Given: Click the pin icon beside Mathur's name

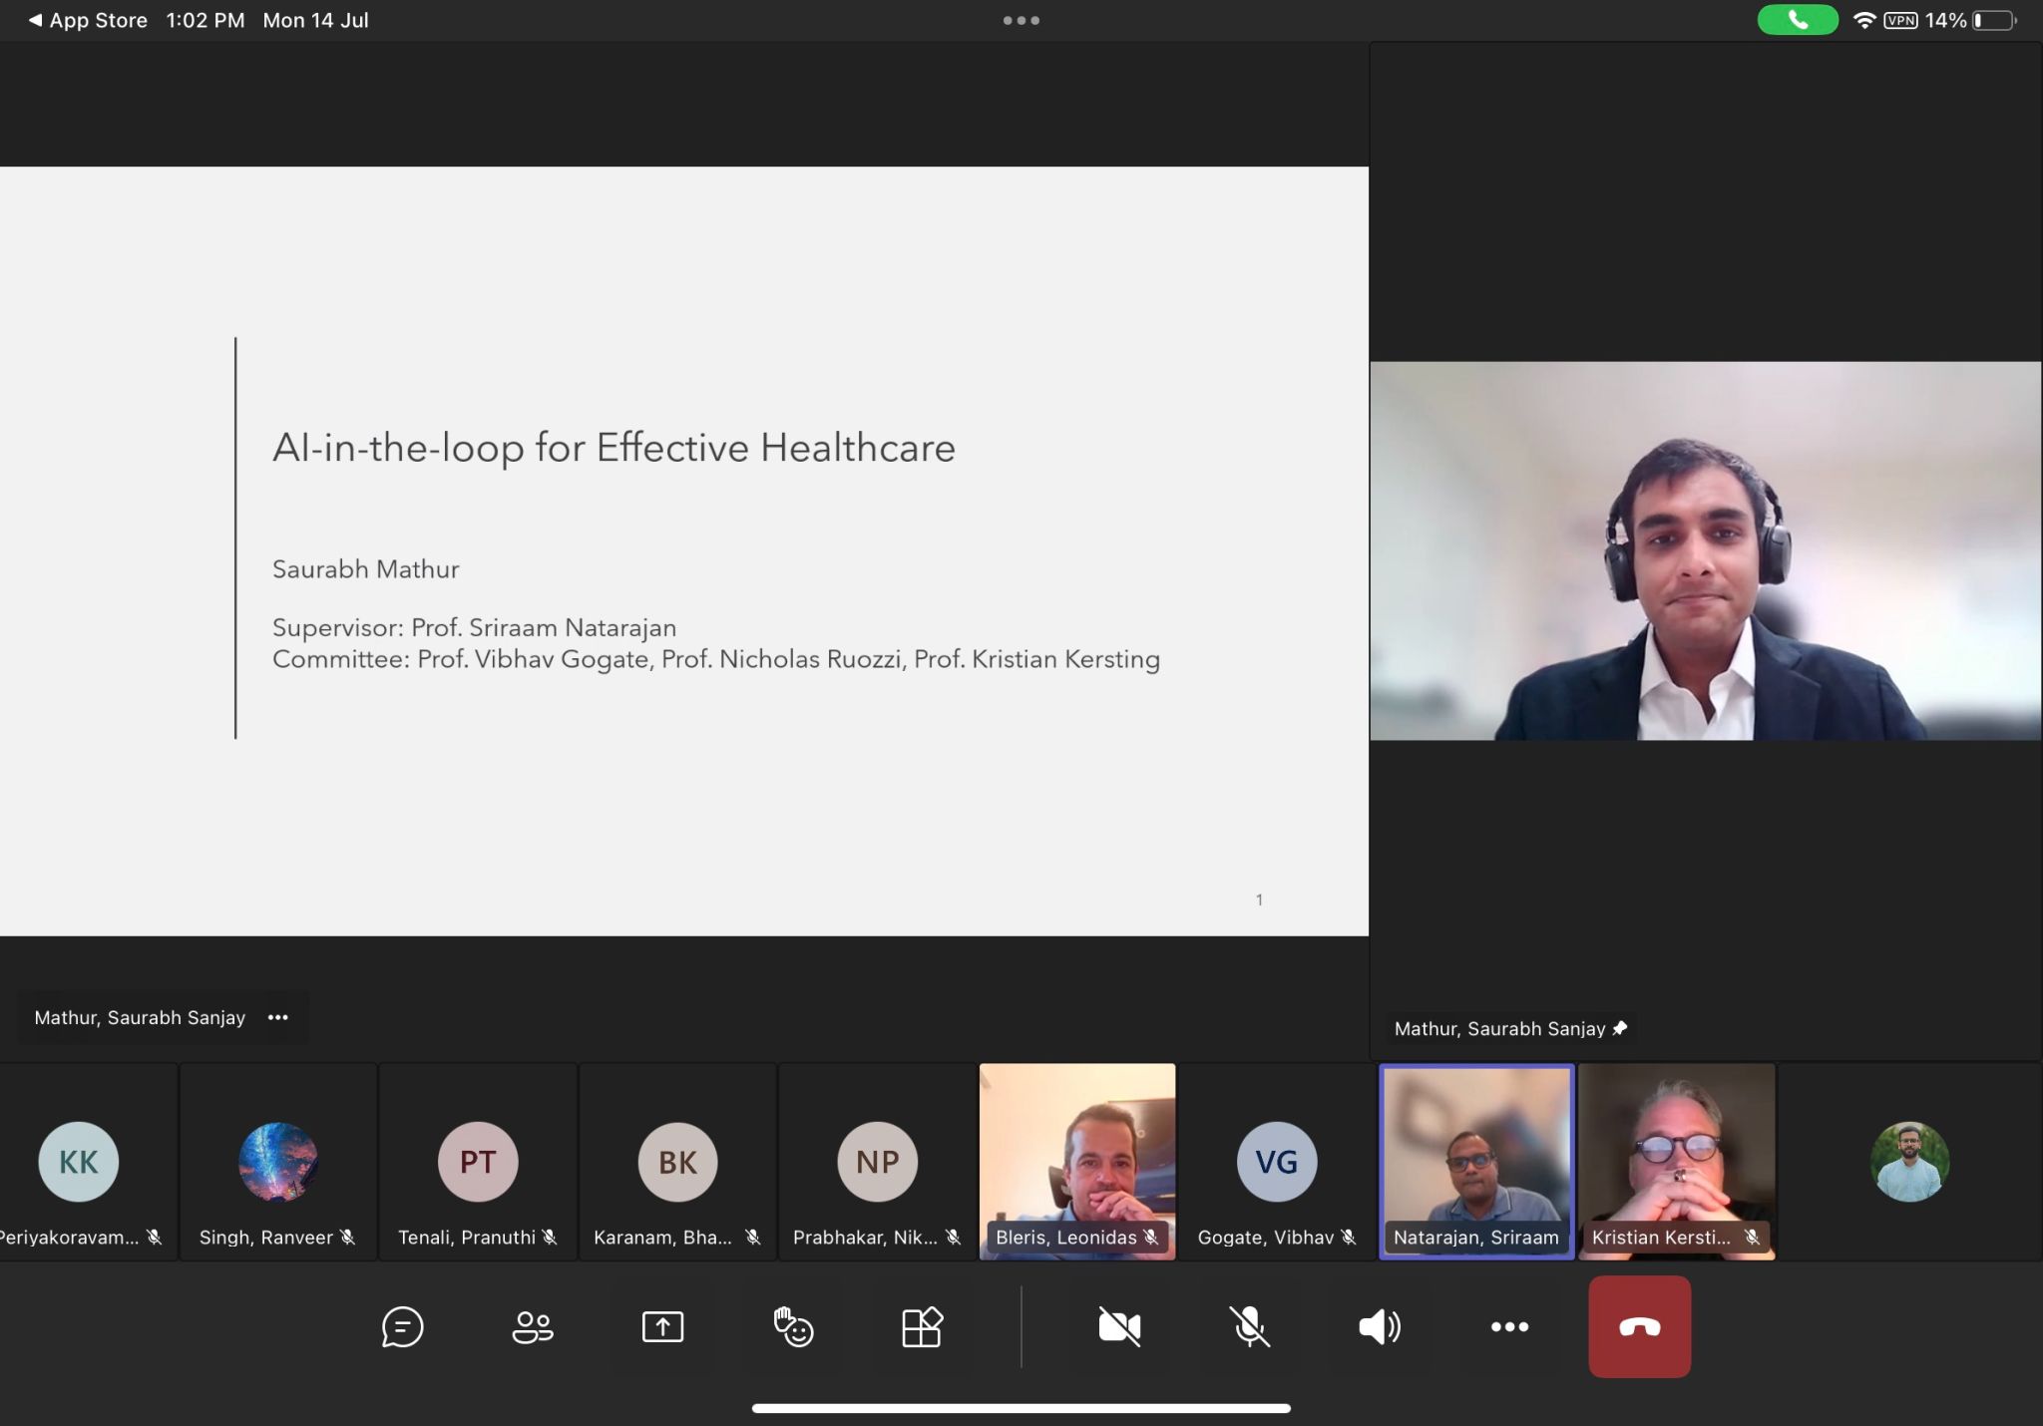Looking at the screenshot, I should pos(1620,1028).
